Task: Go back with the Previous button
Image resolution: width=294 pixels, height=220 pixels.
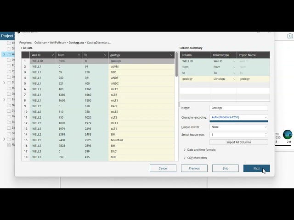Action: pyautogui.click(x=194, y=168)
